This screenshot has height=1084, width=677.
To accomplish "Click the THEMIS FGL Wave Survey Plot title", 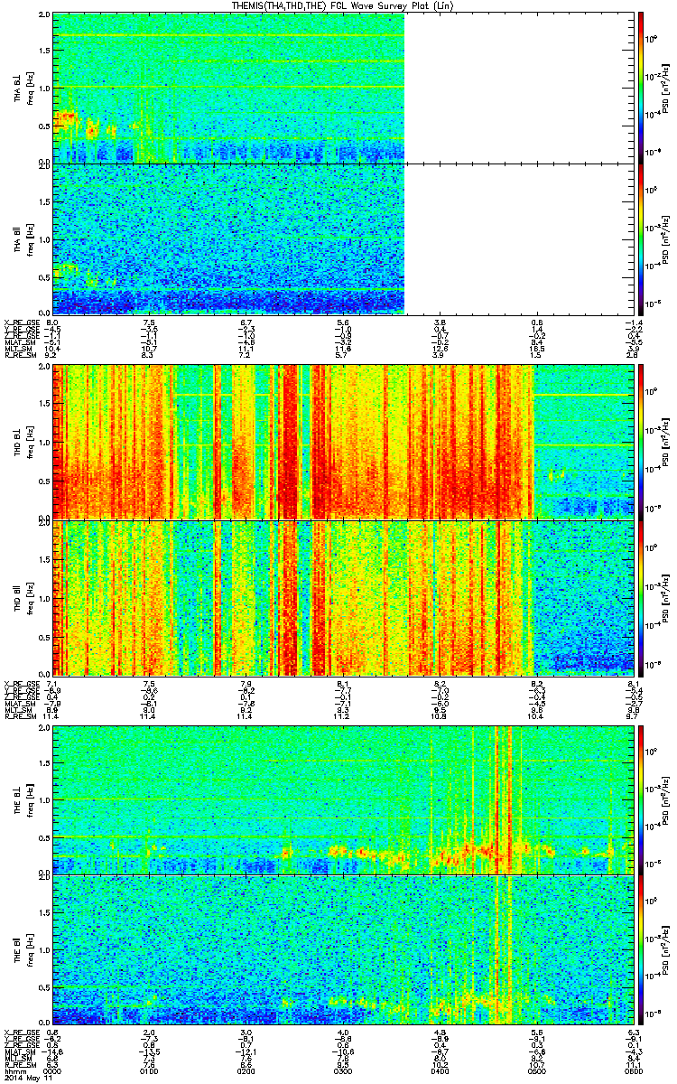I will coord(343,6).
